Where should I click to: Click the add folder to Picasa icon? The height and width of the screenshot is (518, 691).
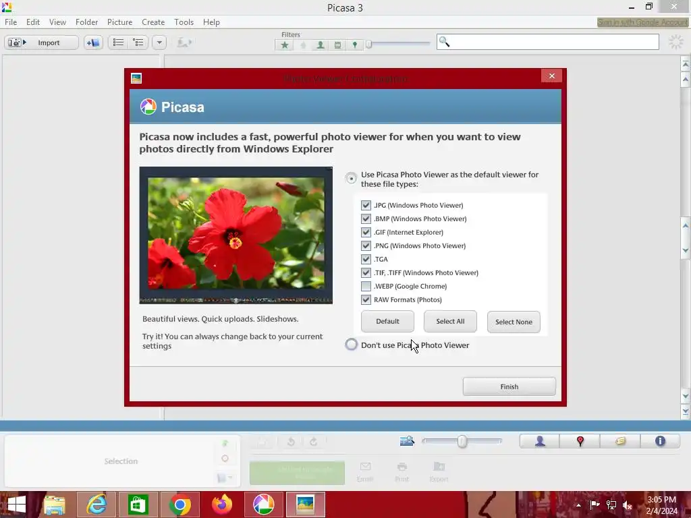click(93, 42)
